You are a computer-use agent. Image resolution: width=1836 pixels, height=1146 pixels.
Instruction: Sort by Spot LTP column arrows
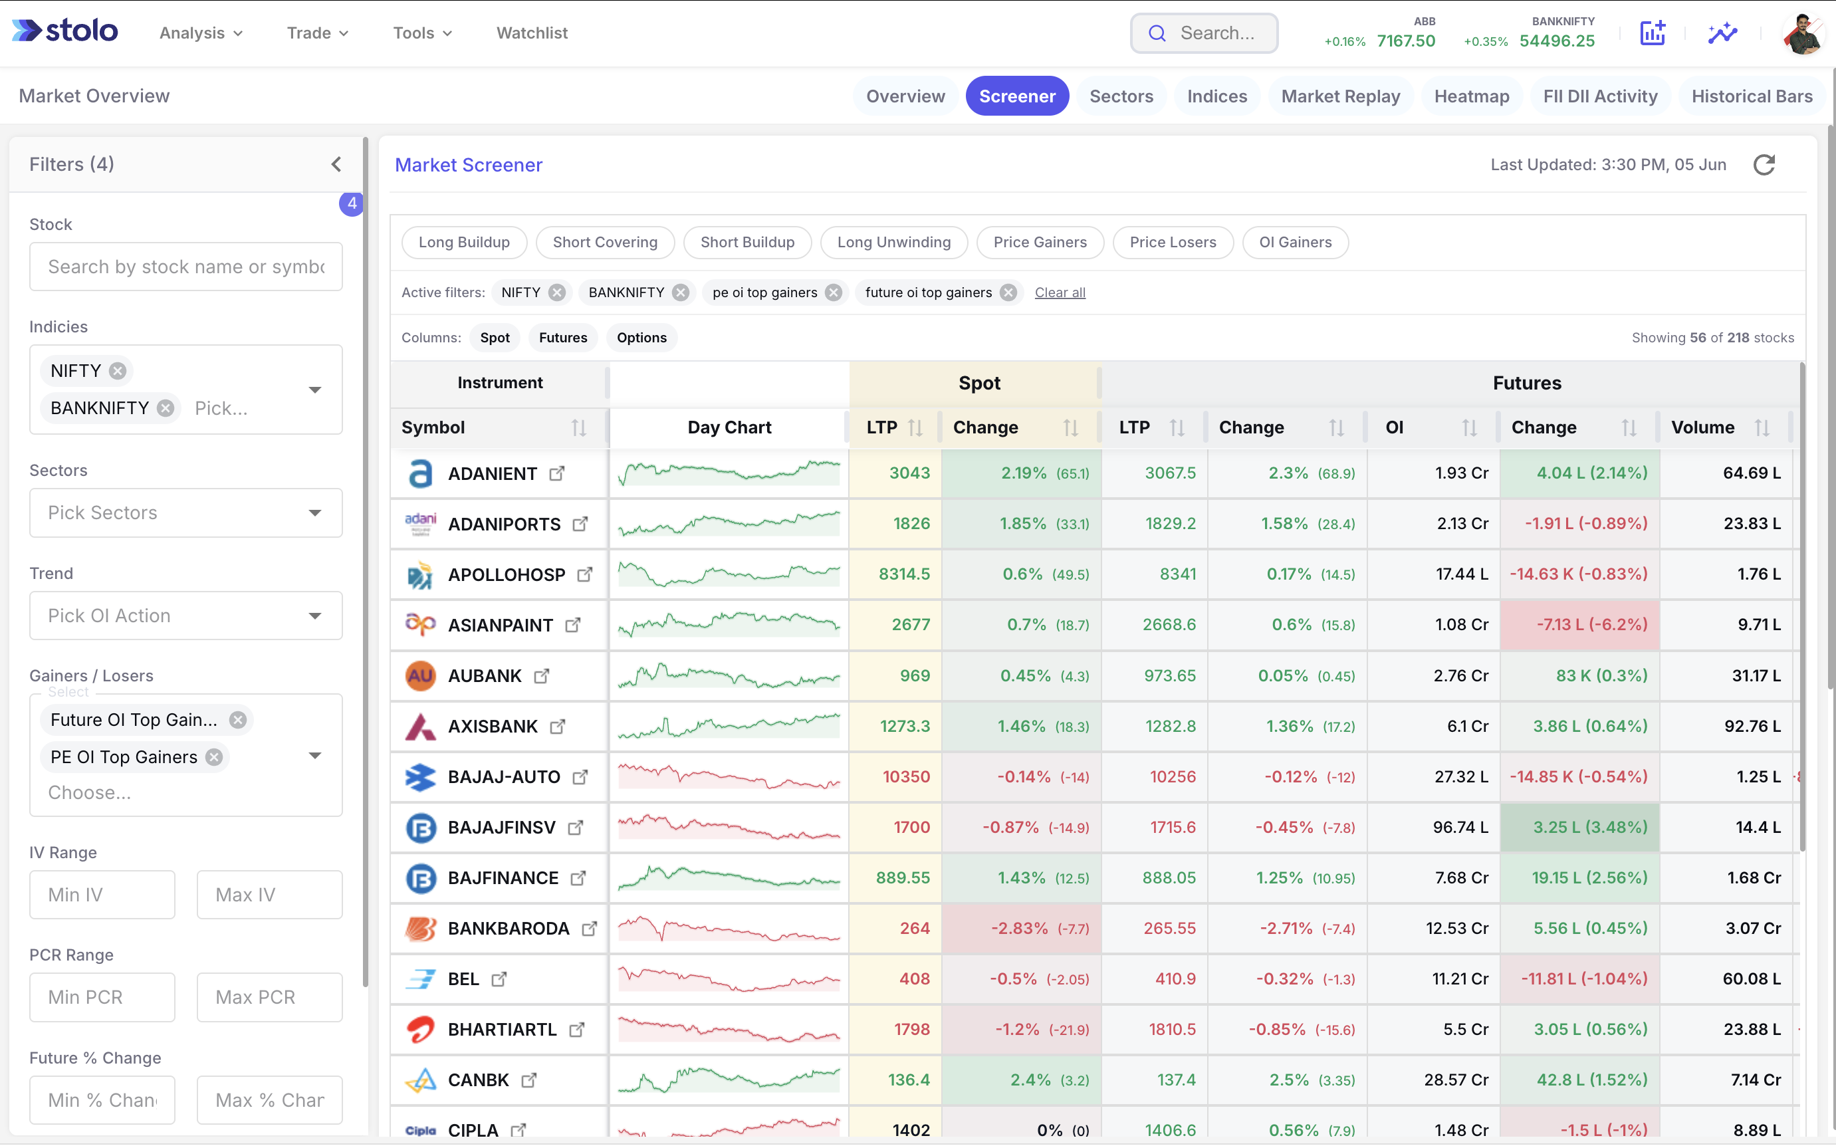(x=915, y=427)
